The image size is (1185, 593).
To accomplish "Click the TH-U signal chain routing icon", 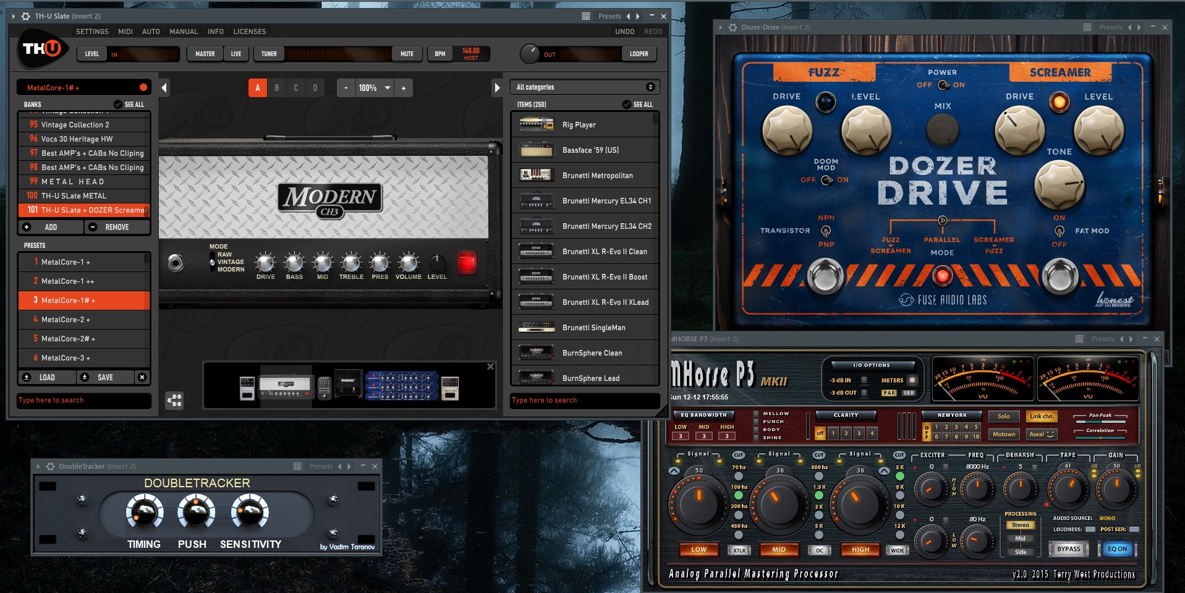I will point(174,401).
